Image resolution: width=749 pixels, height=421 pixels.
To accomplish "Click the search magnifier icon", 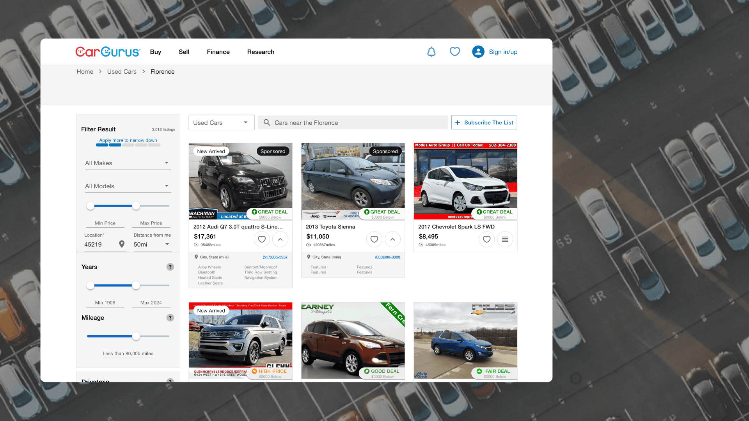I will tap(267, 122).
